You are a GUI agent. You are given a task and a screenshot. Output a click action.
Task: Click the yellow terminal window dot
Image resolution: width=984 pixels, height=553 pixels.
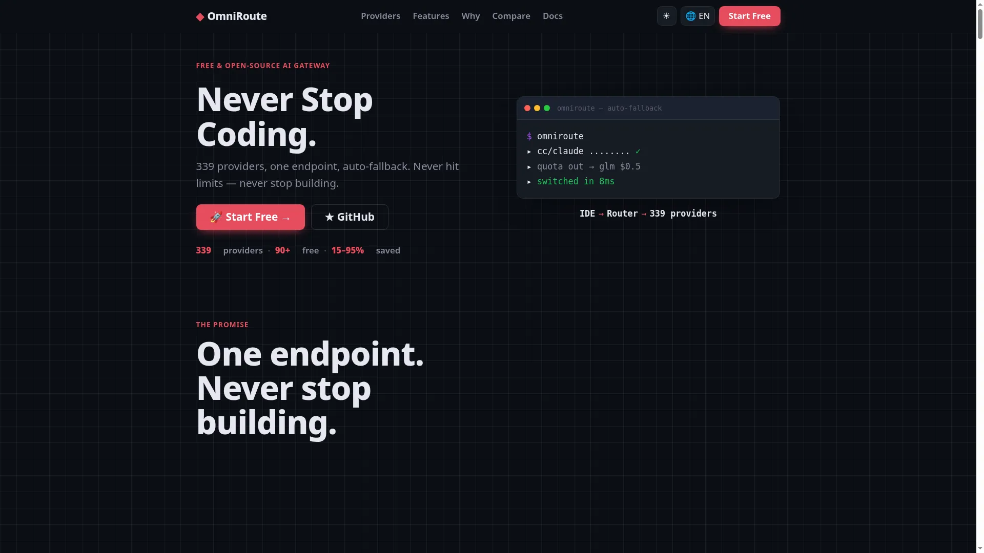537,108
